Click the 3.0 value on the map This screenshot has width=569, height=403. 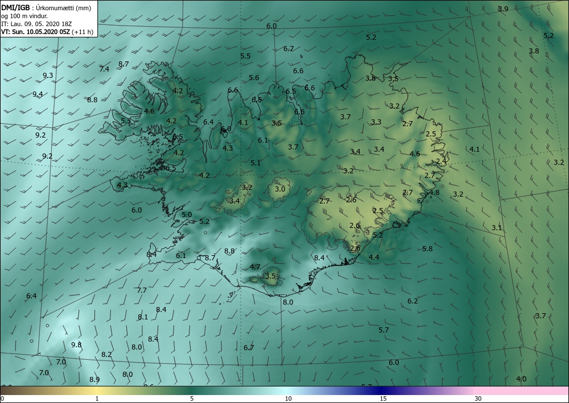pyautogui.click(x=280, y=189)
